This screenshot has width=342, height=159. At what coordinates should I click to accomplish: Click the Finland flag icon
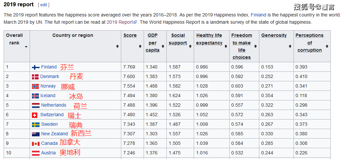coord(36,67)
